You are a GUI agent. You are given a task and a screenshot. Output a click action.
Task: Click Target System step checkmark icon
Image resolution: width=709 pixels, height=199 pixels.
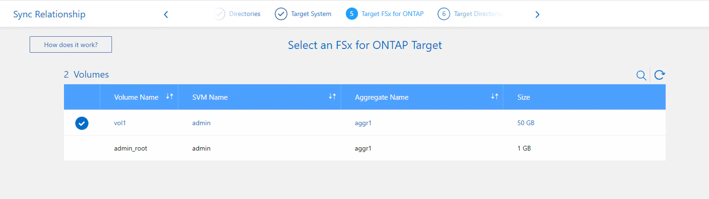281,14
